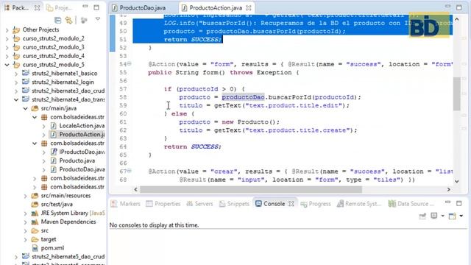Close the Console view tab

291,204
